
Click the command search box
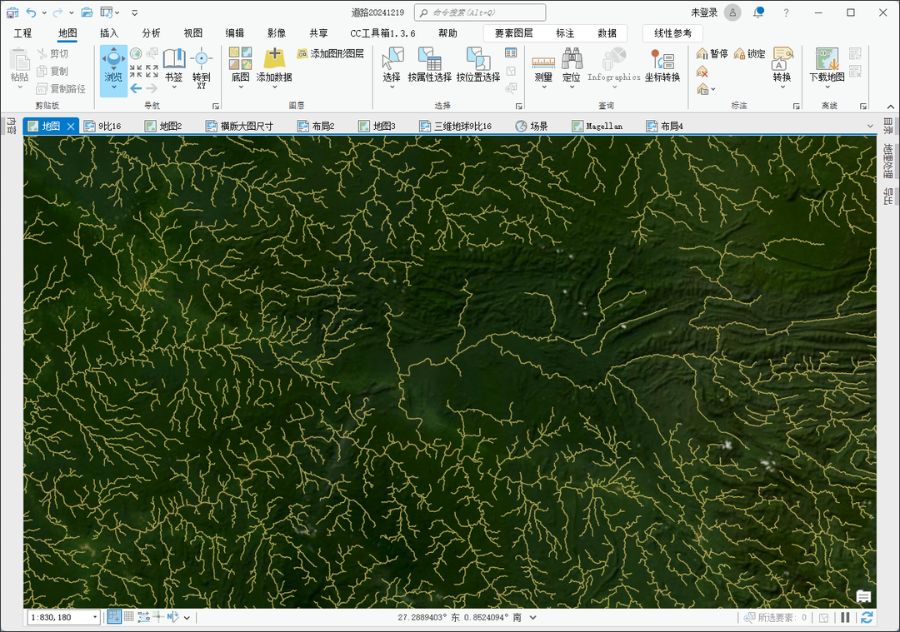(x=480, y=12)
